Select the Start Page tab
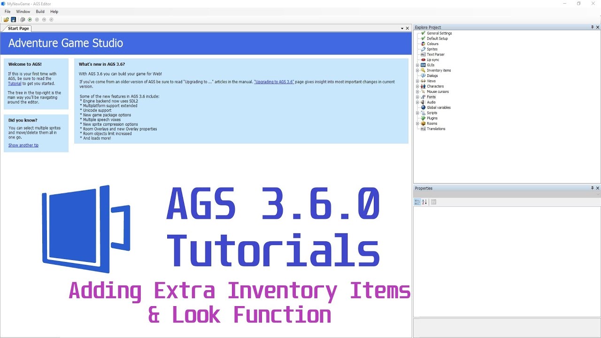601x338 pixels. click(18, 29)
